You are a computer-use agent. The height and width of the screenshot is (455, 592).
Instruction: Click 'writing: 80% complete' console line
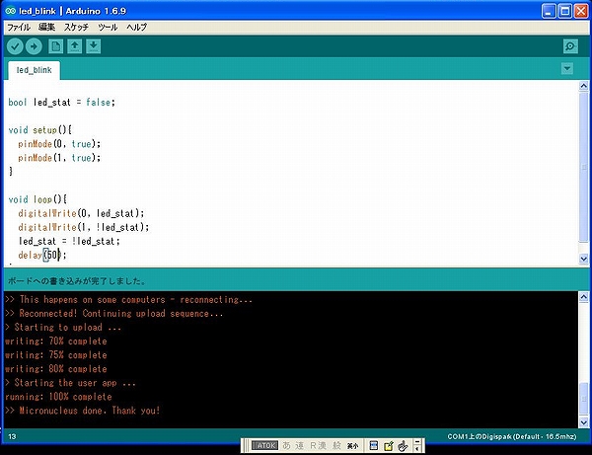coord(56,369)
